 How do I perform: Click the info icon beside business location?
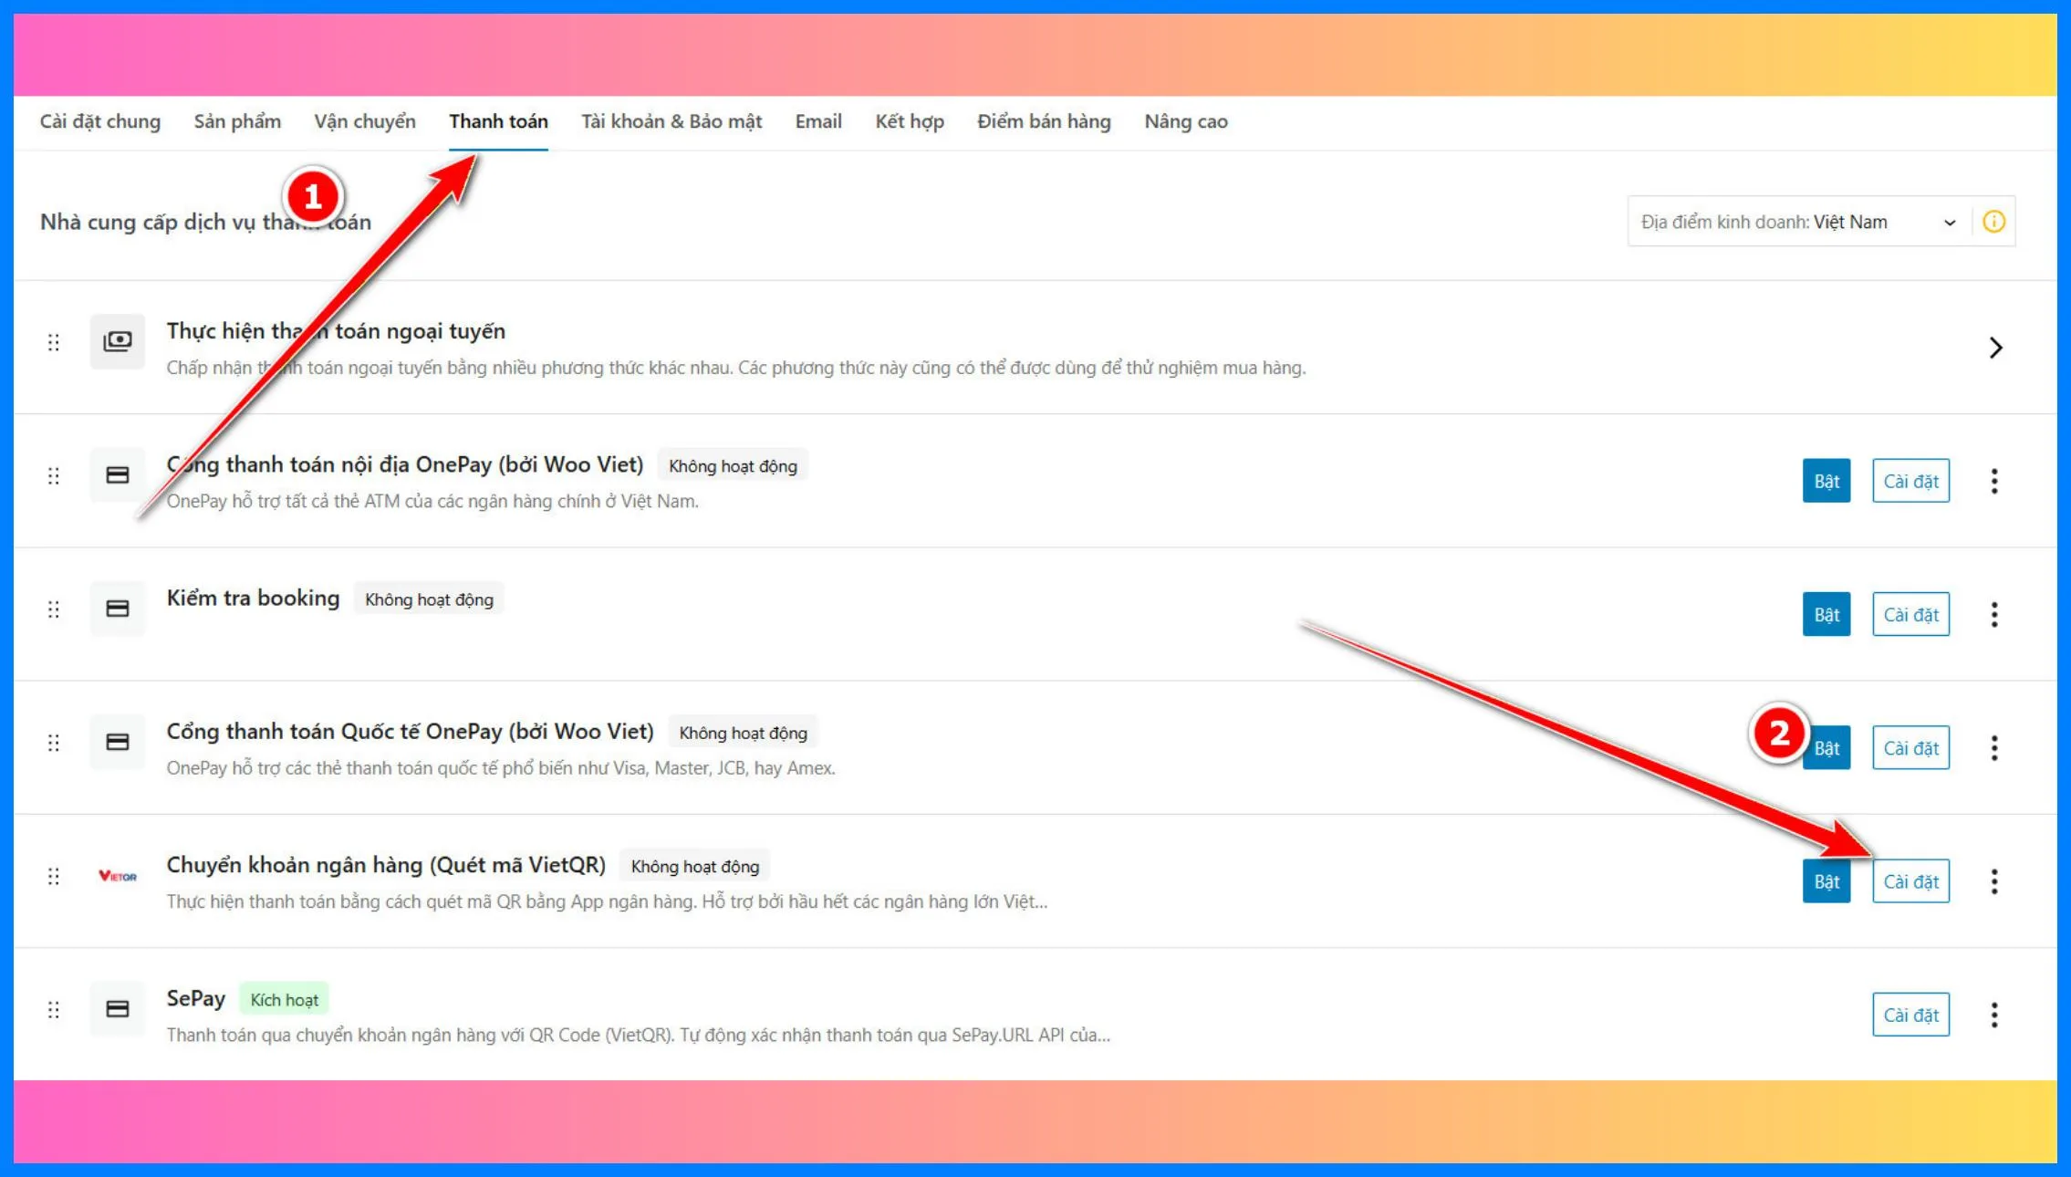click(1993, 222)
